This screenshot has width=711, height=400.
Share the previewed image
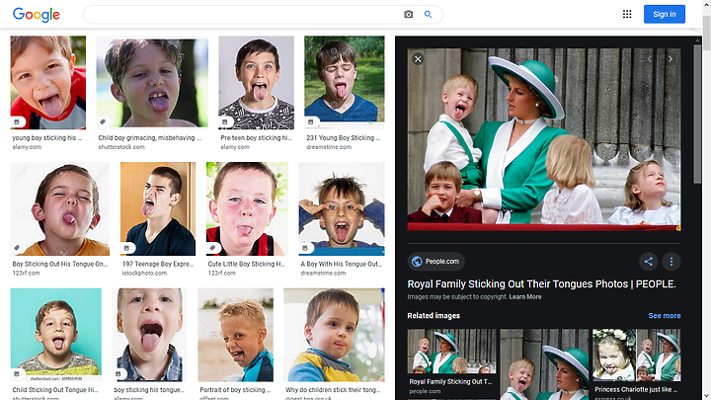point(649,261)
